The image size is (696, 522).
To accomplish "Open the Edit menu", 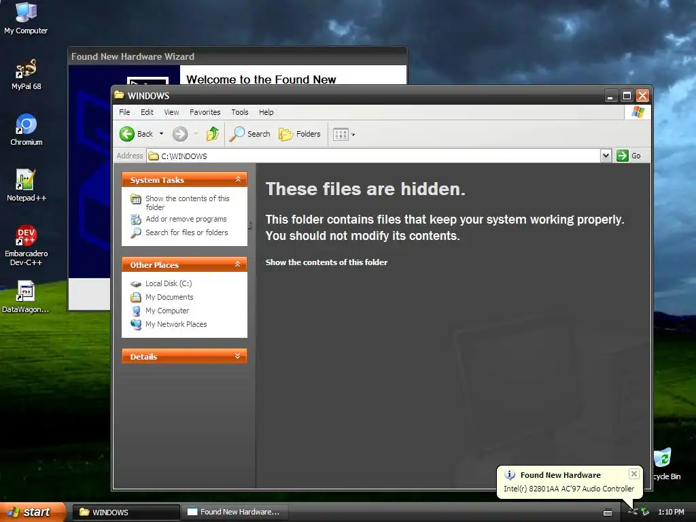I will coord(147,112).
